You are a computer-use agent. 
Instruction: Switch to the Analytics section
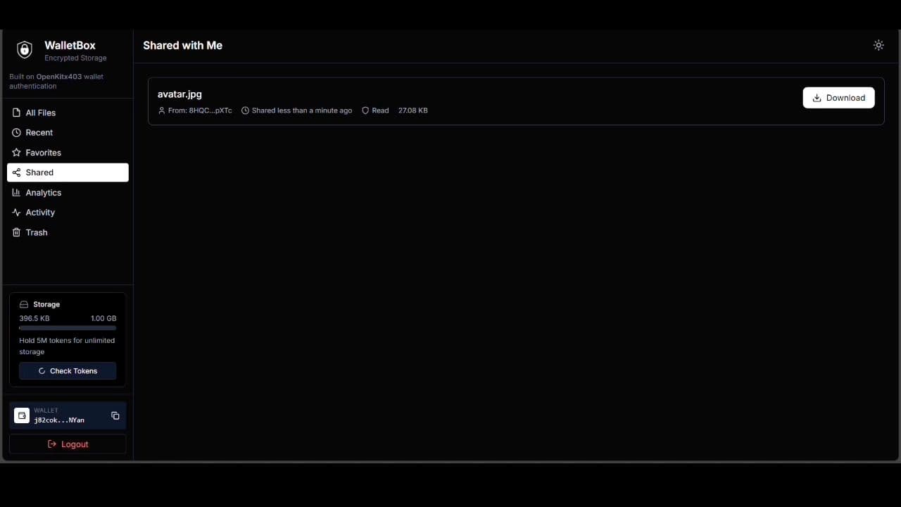pos(43,192)
